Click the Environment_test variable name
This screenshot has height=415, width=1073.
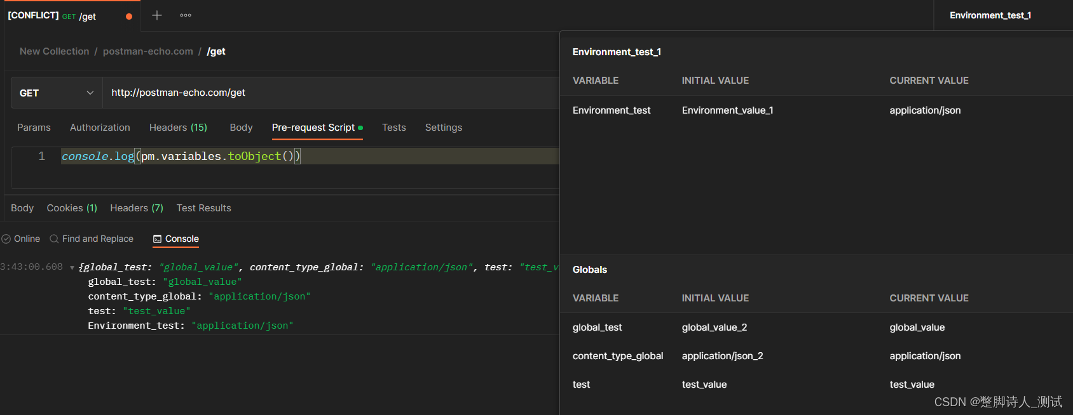coord(612,110)
